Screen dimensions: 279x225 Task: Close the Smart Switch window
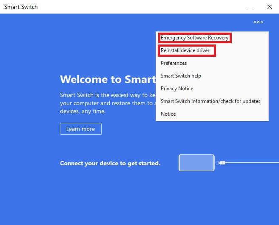coord(269,7)
